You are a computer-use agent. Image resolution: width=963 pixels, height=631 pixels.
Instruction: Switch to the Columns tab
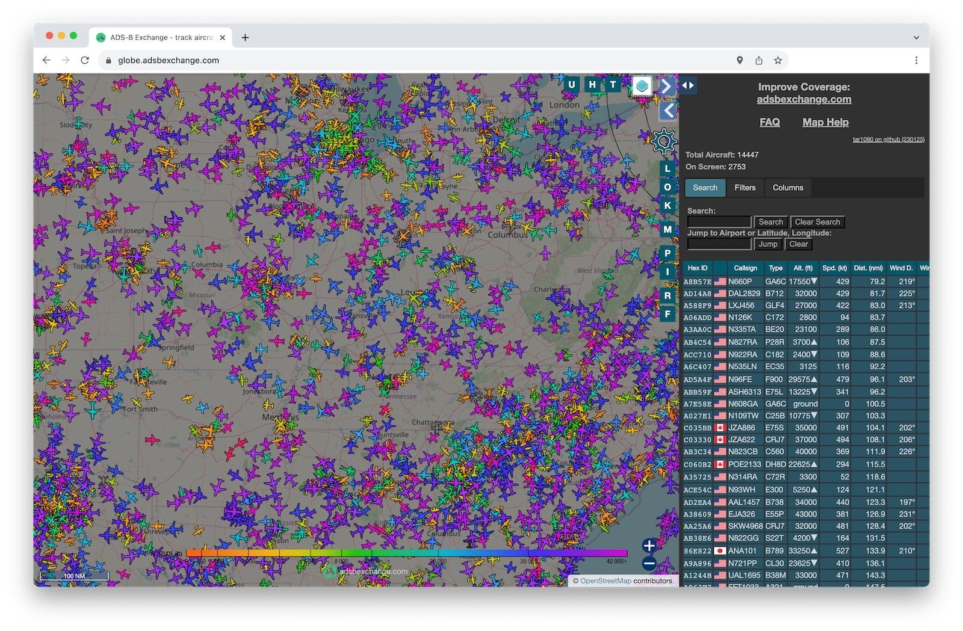click(x=787, y=188)
